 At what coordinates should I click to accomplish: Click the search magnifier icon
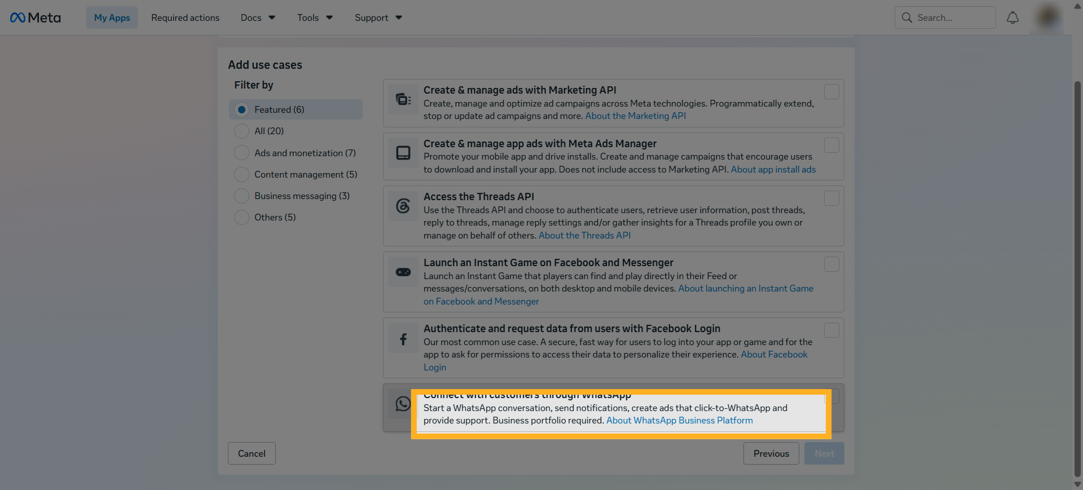(x=906, y=17)
